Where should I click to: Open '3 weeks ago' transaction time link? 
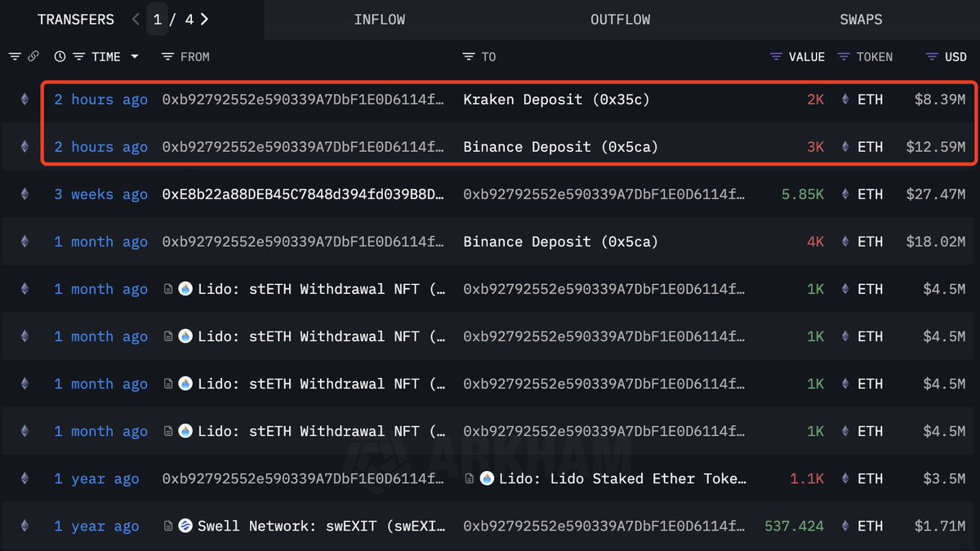101,194
